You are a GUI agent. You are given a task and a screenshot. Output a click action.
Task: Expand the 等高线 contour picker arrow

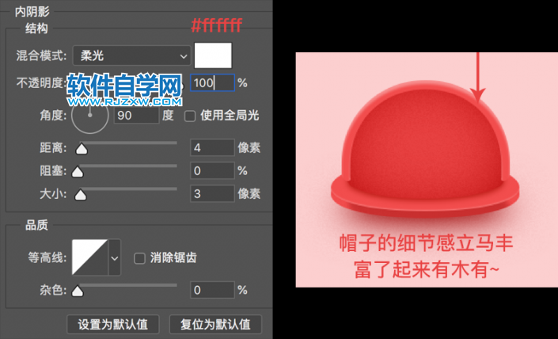tap(114, 257)
